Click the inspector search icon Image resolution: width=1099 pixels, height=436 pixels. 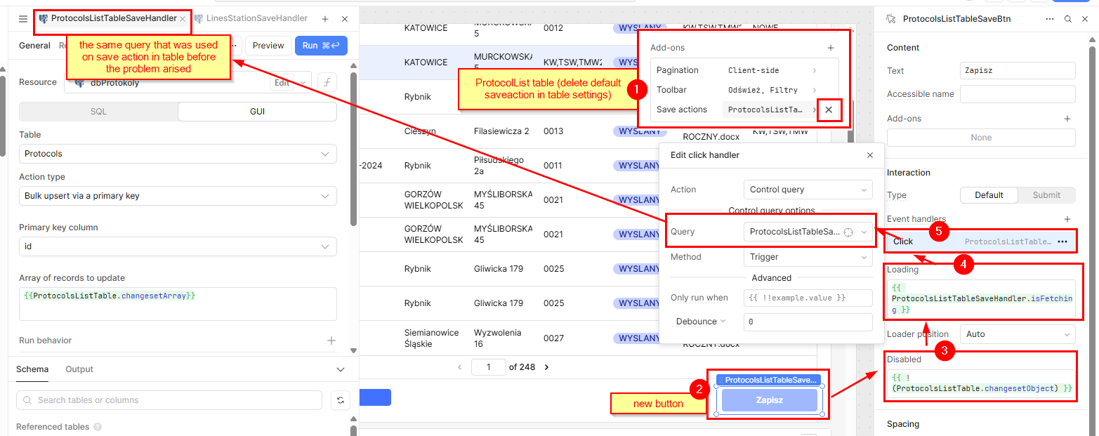pos(1067,19)
